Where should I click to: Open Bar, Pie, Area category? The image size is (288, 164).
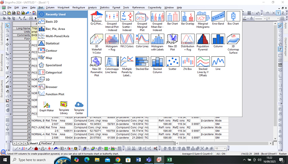pos(63,29)
